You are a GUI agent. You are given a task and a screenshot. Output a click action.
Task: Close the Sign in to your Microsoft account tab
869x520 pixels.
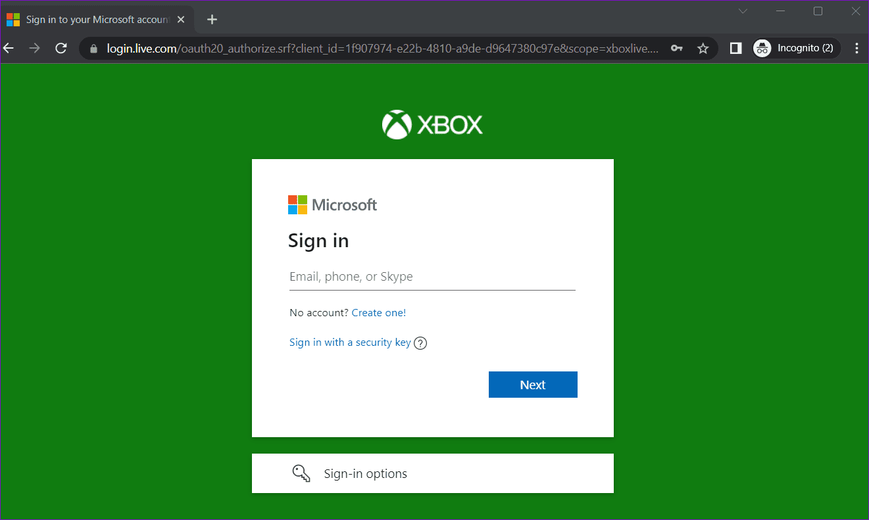[181, 20]
